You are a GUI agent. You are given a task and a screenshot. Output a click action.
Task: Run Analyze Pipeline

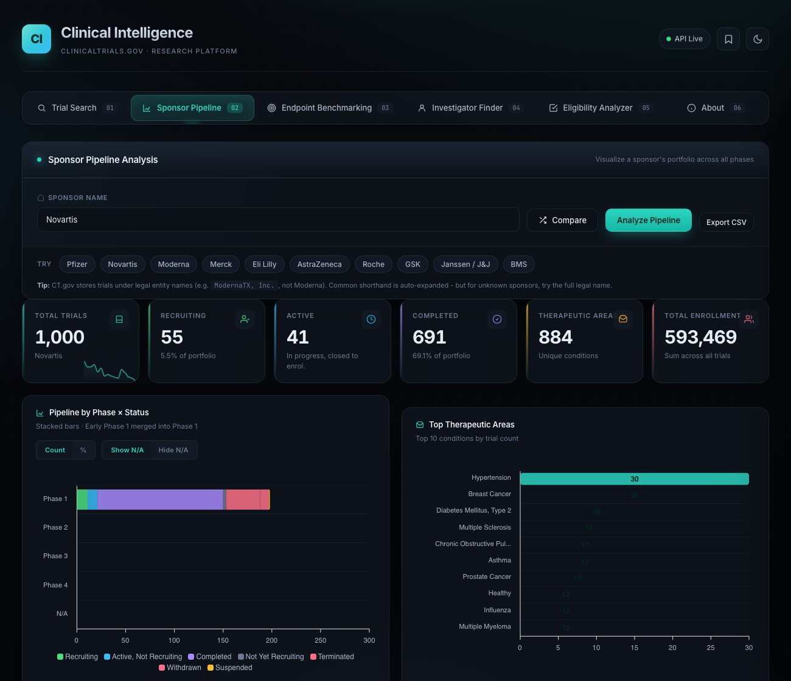(649, 220)
